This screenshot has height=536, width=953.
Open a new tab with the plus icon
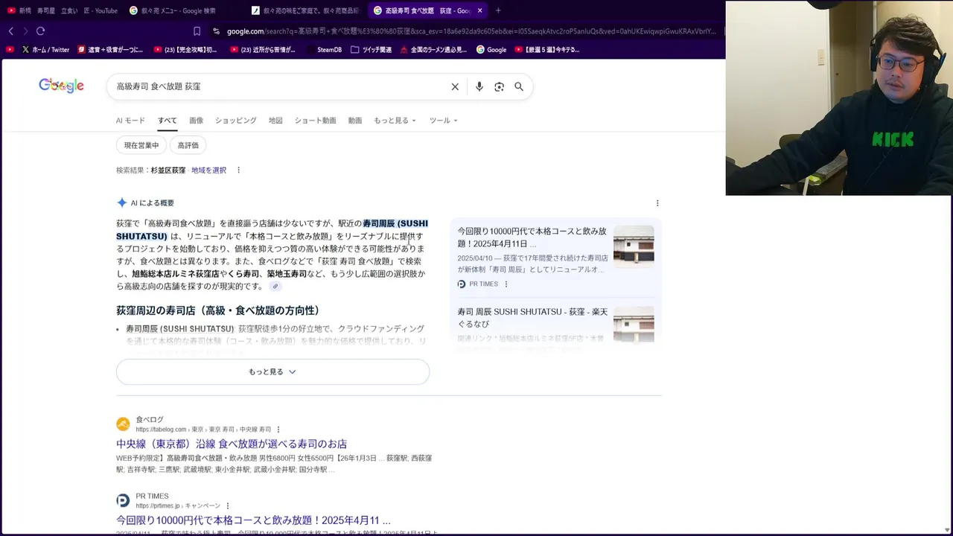(498, 10)
